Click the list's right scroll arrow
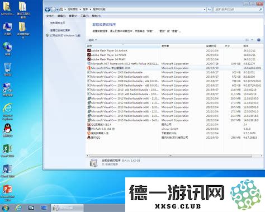 click(261, 156)
